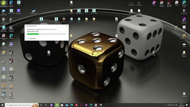Image resolution: width=190 pixels, height=107 pixels.
Task: Open the 3ds Max 2018 desktop shortcut
Action: [x=11, y=12]
